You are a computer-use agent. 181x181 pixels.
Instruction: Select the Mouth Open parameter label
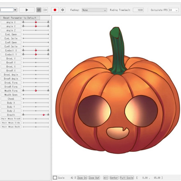(x=11, y=95)
